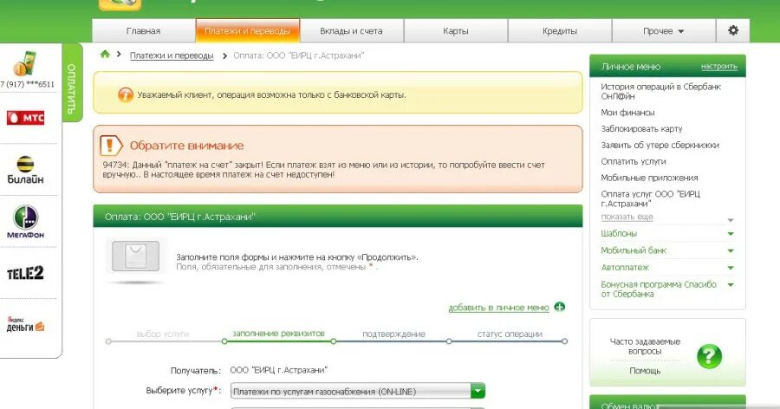Open the Платежи и переводы tab

coord(248,31)
